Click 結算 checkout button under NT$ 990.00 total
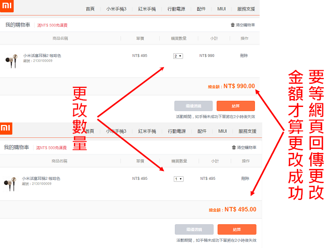Image resolution: width=331 pixels, height=248 pixels. [236, 106]
